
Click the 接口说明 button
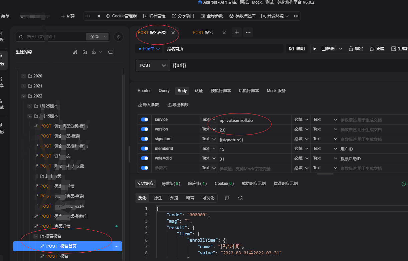coord(296,49)
